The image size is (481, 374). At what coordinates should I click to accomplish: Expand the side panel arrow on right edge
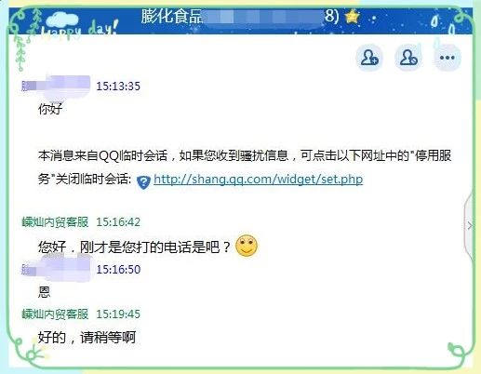471,225
